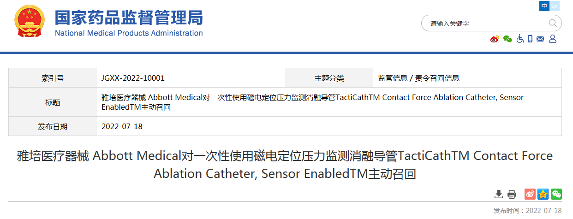
Task: Download the article using download icon
Action: pos(499,194)
